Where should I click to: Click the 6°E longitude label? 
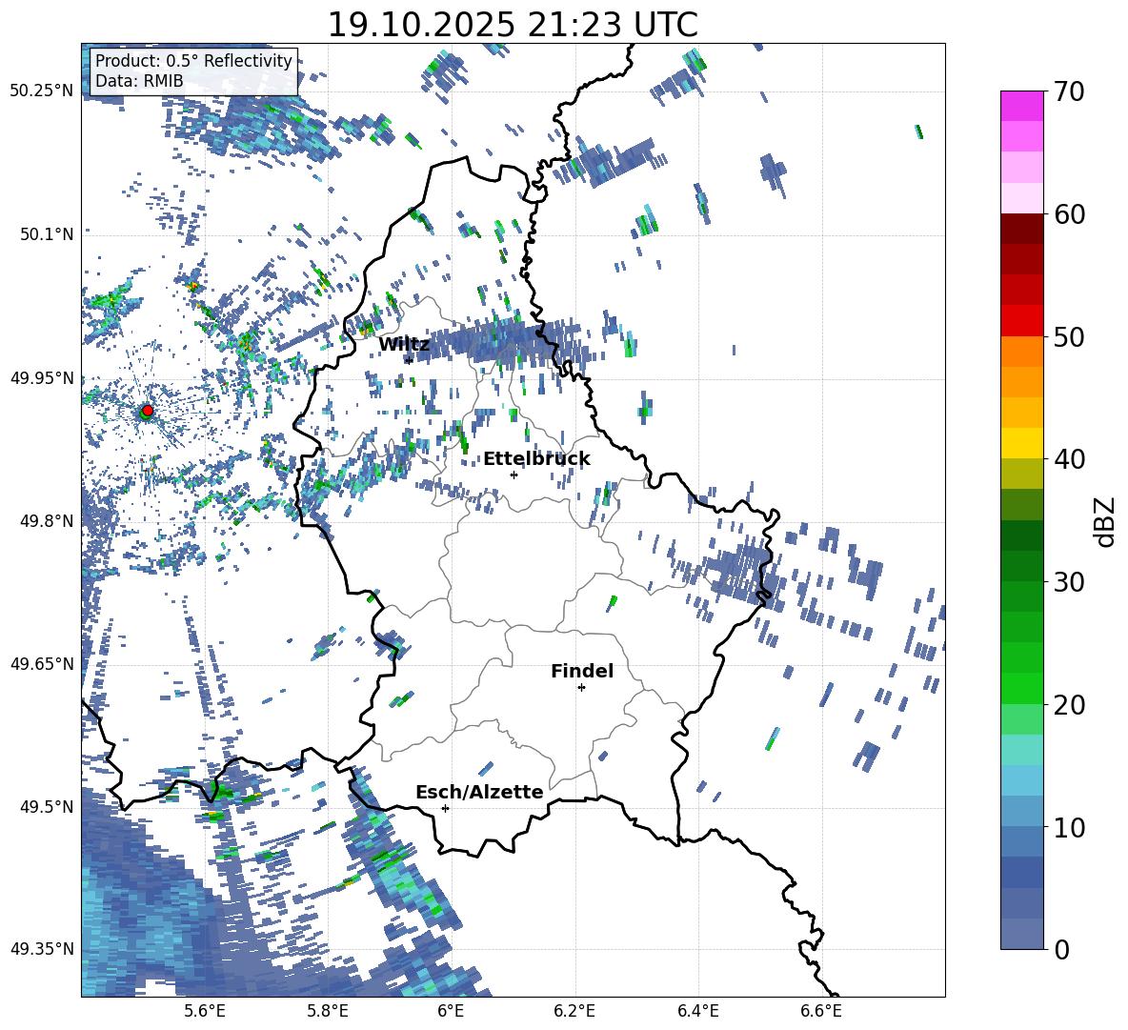click(451, 1011)
